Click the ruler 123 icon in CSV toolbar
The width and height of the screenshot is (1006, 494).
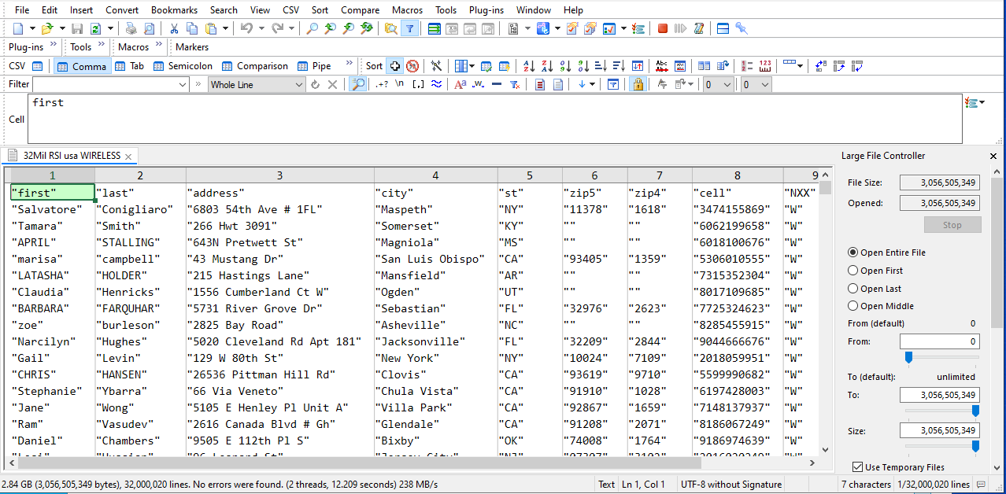pos(764,66)
